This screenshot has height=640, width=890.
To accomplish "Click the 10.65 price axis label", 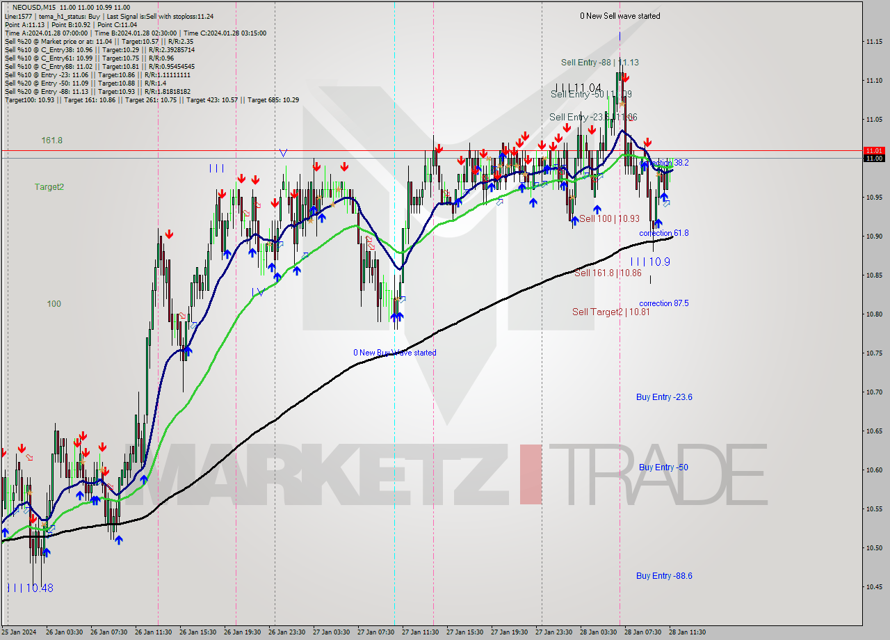I will pos(874,431).
